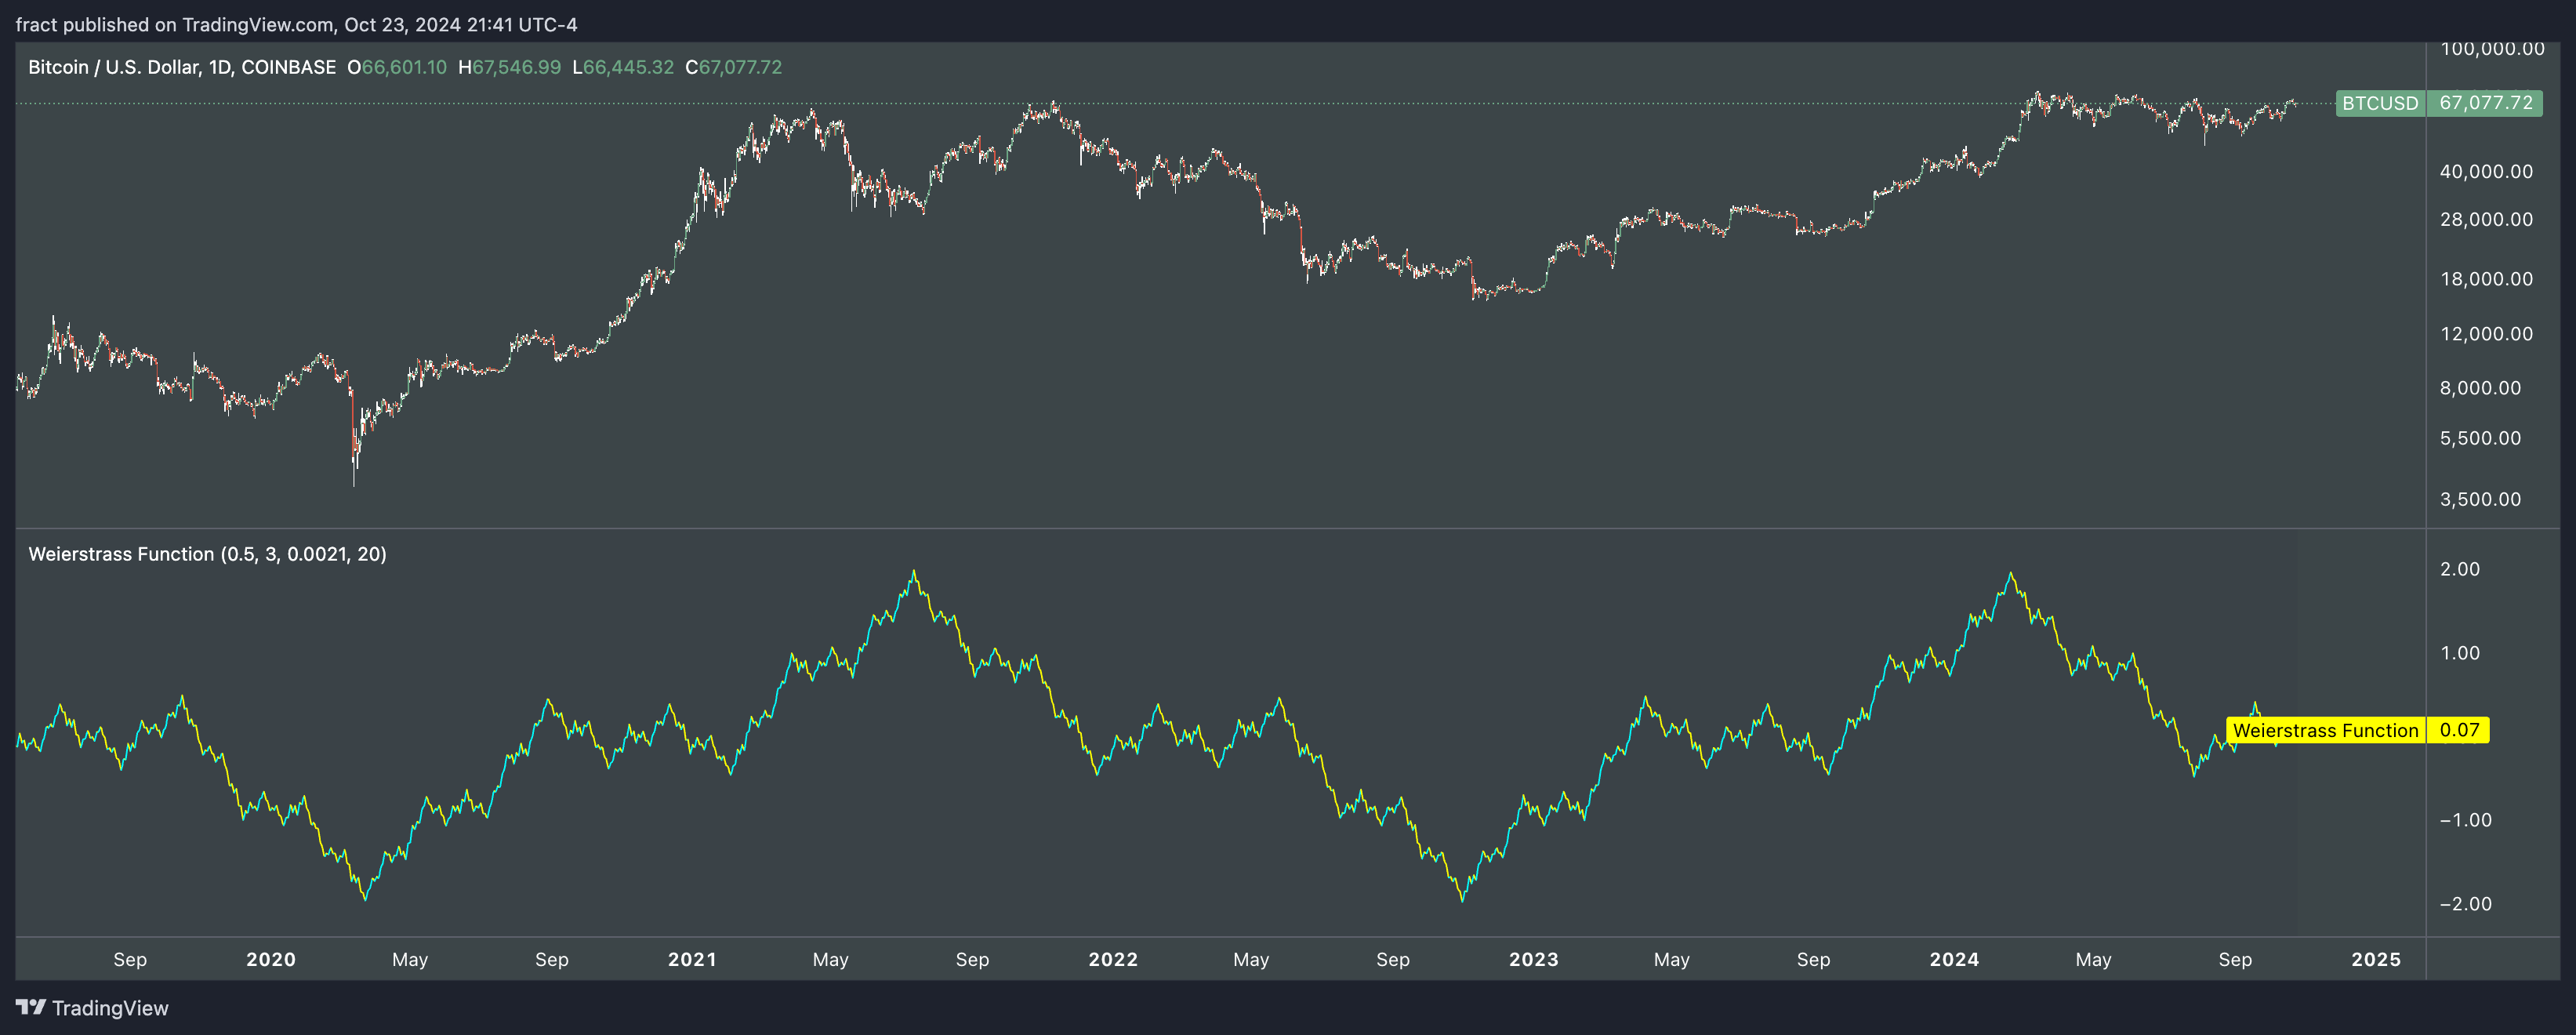
Task: Click the TradingView brand name text
Action: coord(110,1008)
